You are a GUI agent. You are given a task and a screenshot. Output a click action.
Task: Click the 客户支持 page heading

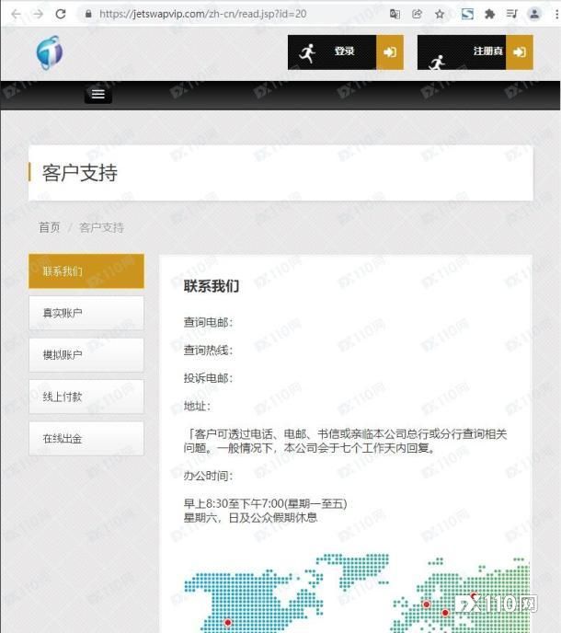[x=80, y=173]
